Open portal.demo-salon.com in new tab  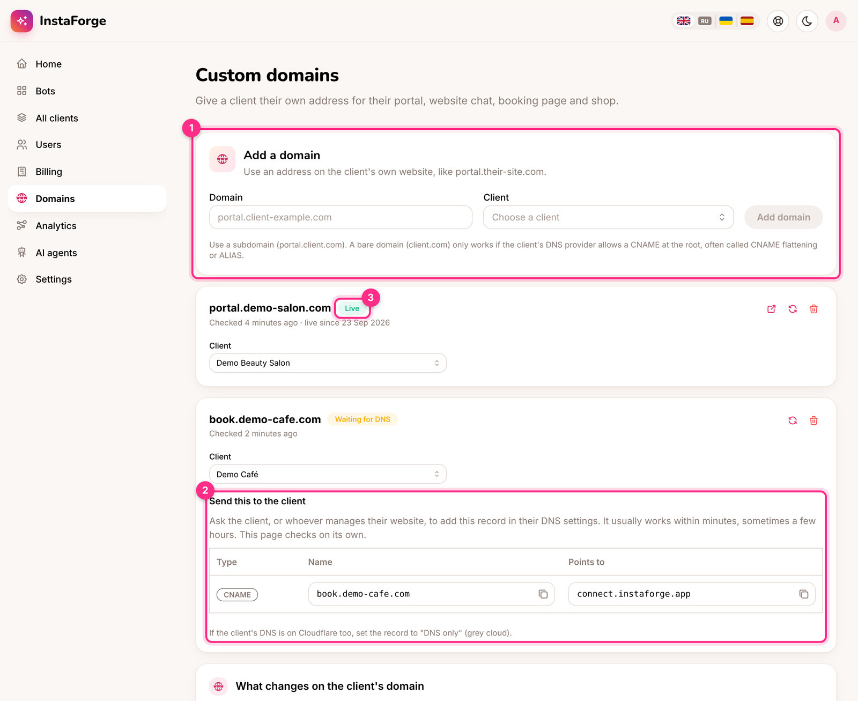point(772,309)
